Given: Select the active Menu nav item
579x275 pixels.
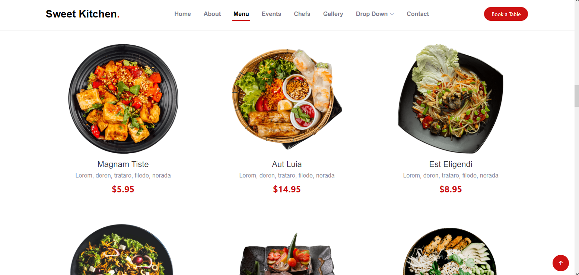Looking at the screenshot, I should point(241,14).
